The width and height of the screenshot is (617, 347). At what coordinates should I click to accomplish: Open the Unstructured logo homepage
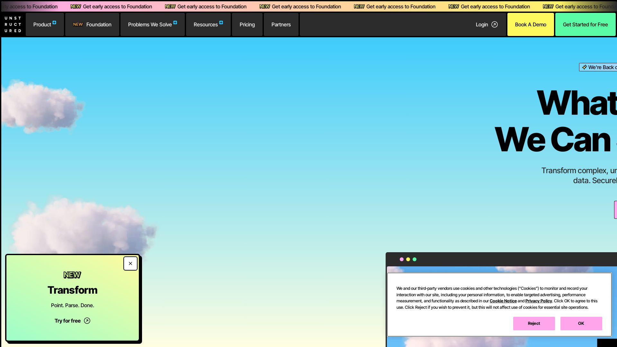coord(13,24)
